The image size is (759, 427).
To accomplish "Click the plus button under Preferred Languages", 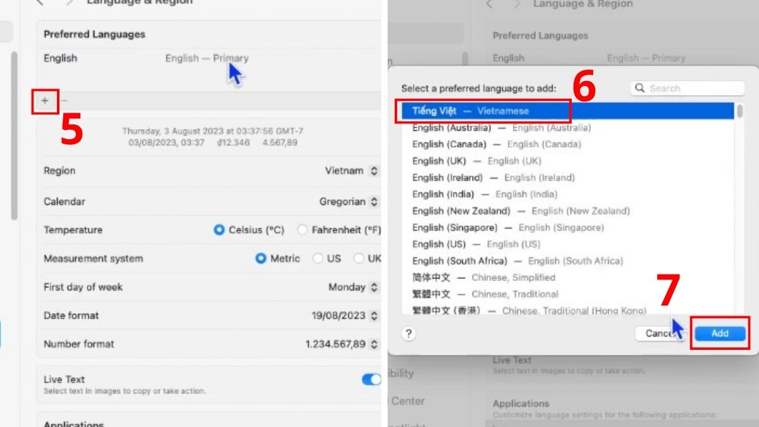I will pos(44,101).
